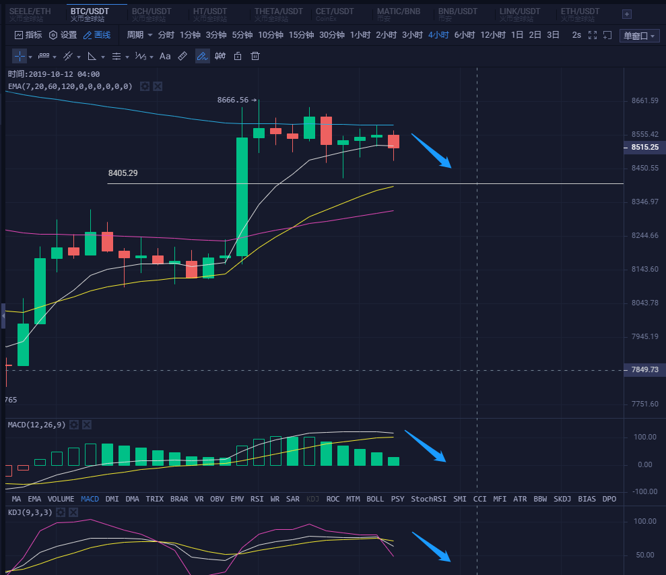Open MACD indicator settings gear
The height and width of the screenshot is (575, 666).
click(x=74, y=425)
